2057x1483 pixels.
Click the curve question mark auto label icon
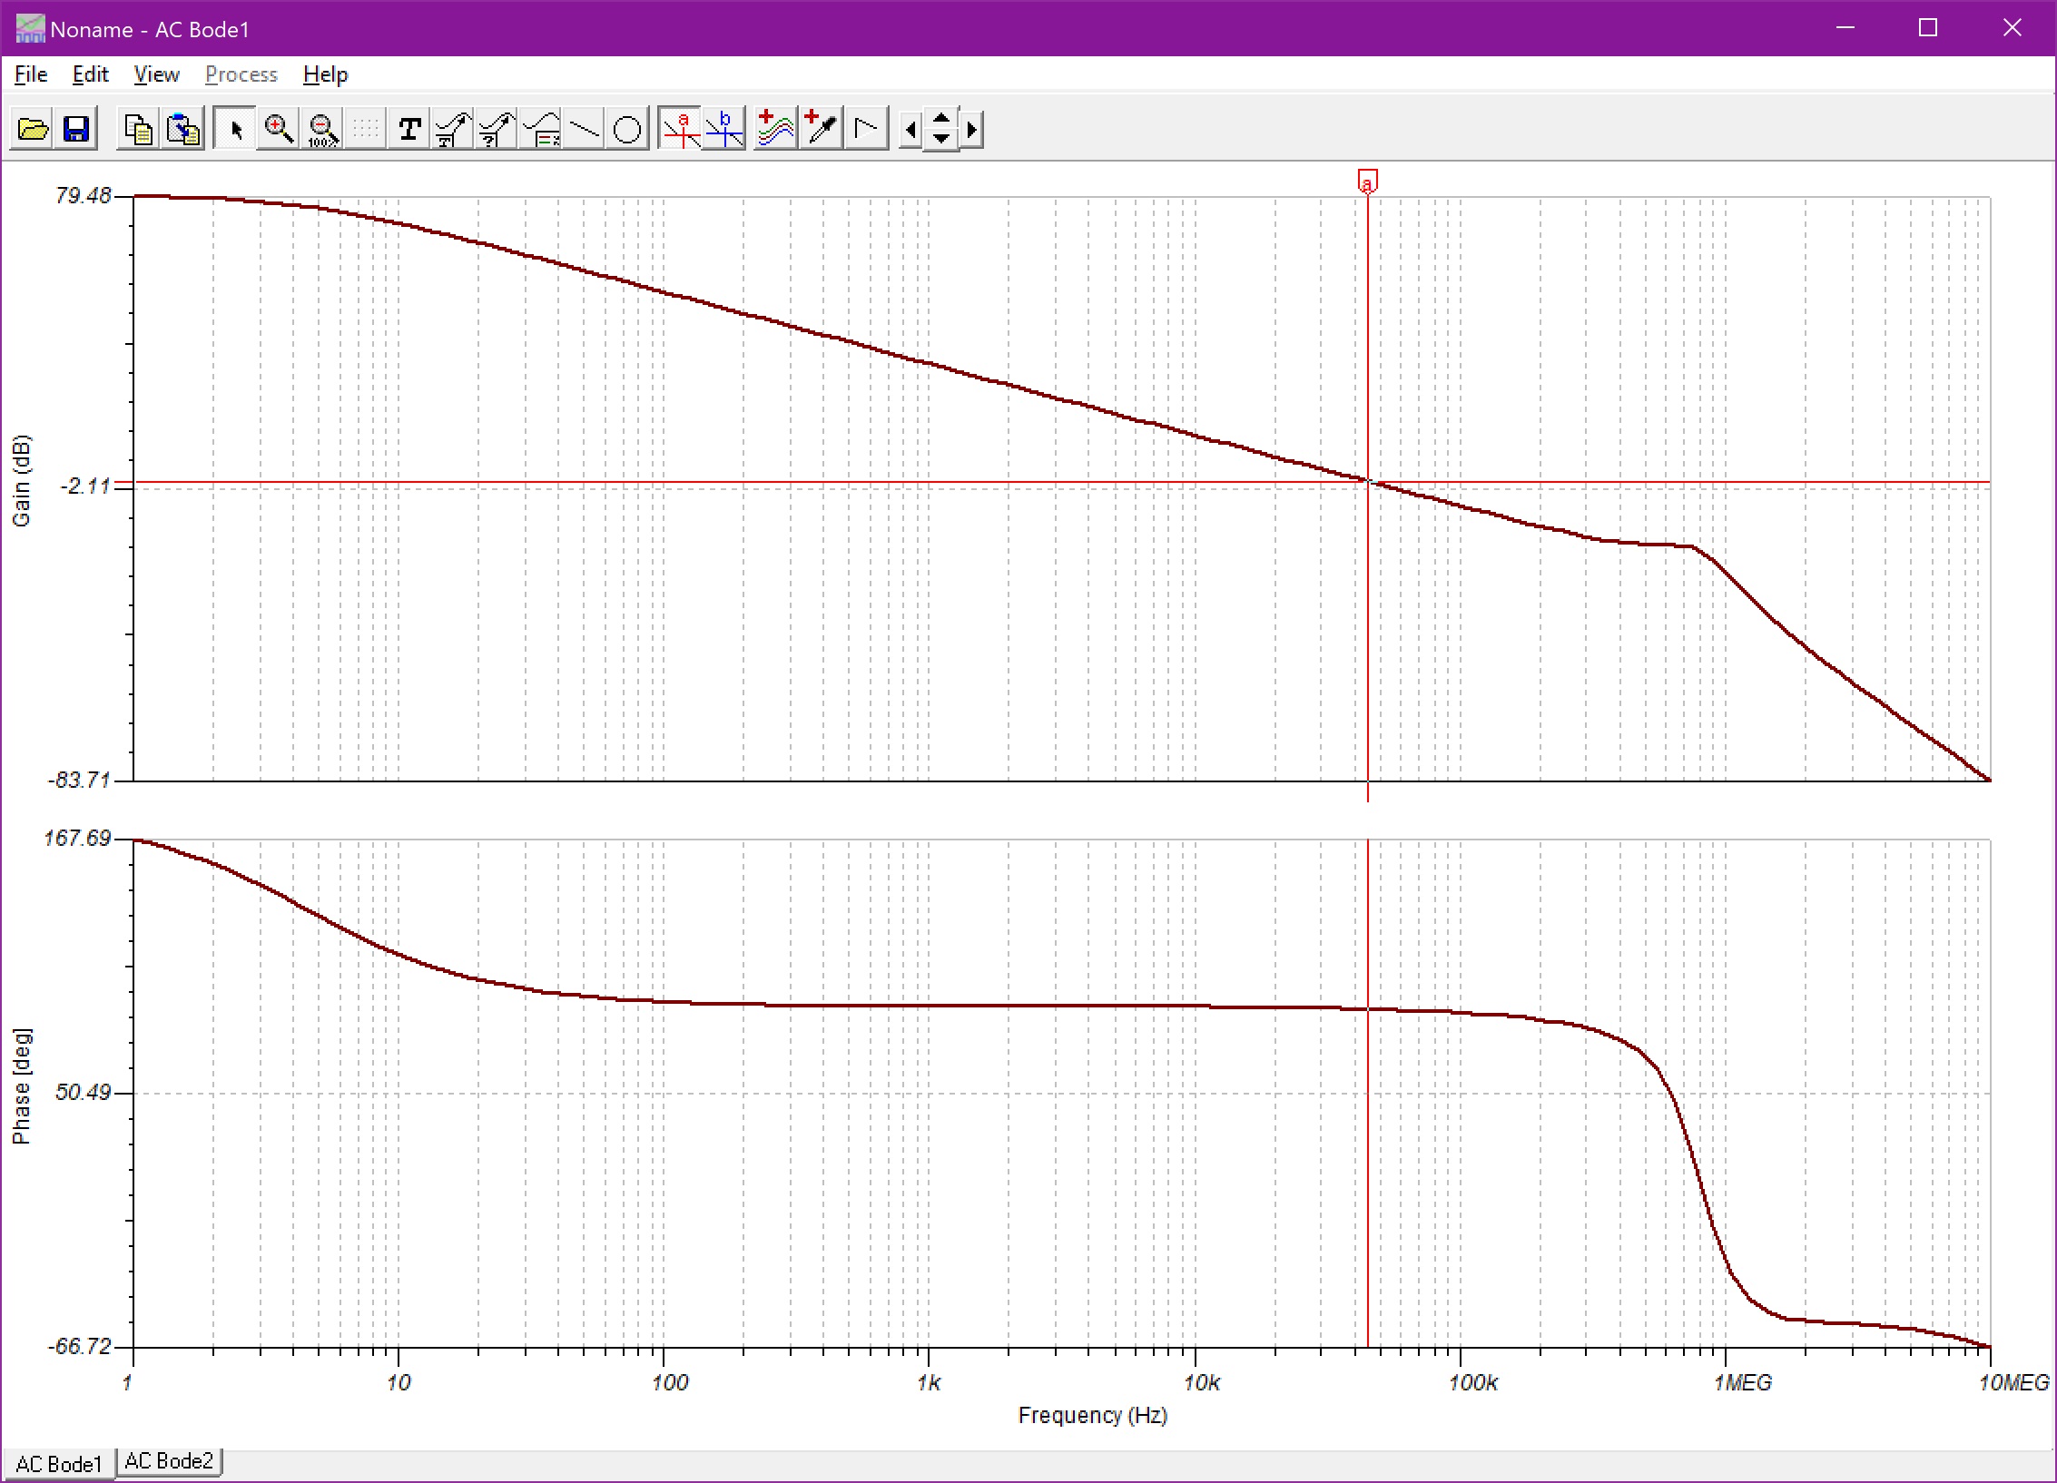coord(497,129)
